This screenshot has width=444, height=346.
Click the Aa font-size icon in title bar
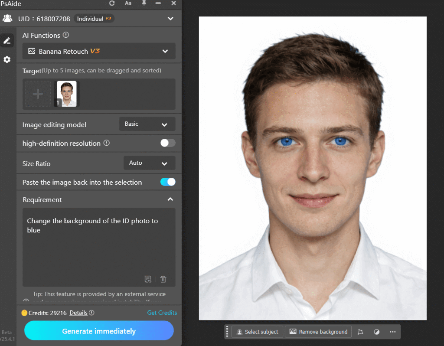[x=128, y=3]
